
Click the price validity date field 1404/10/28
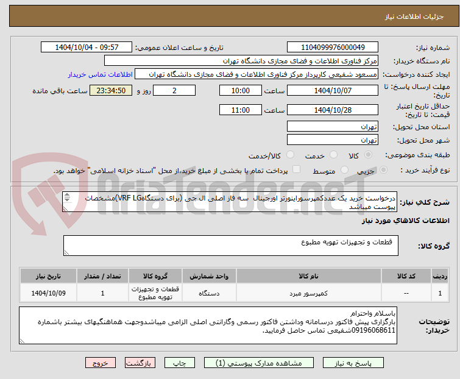(333, 110)
